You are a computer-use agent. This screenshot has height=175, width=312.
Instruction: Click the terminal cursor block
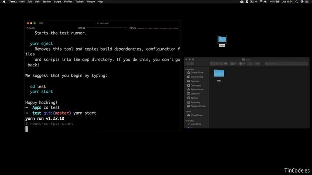click(x=27, y=129)
